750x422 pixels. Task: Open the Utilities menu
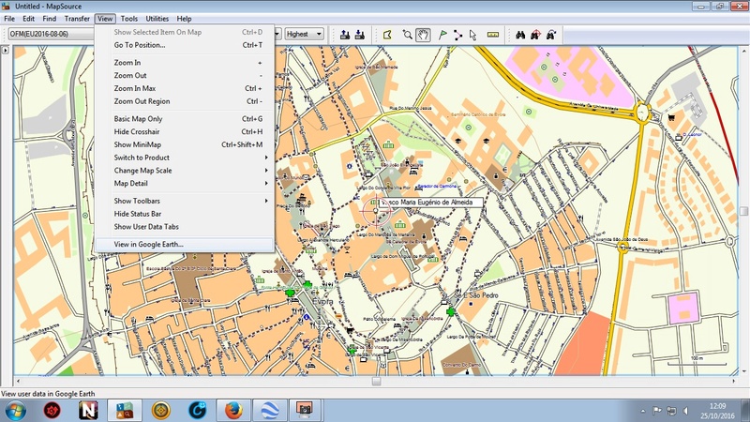pyautogui.click(x=157, y=19)
